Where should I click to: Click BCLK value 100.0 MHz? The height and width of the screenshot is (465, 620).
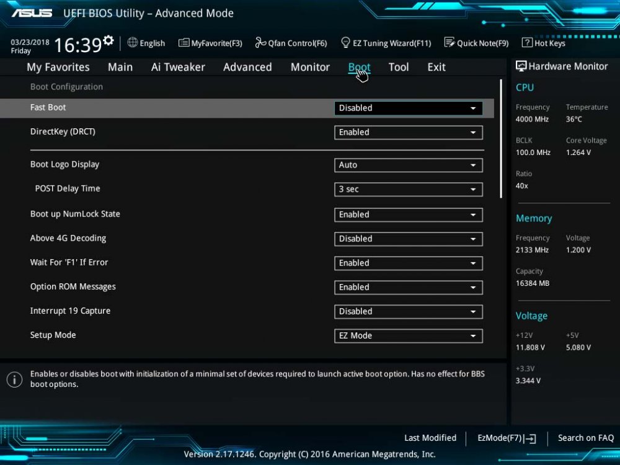(x=533, y=153)
